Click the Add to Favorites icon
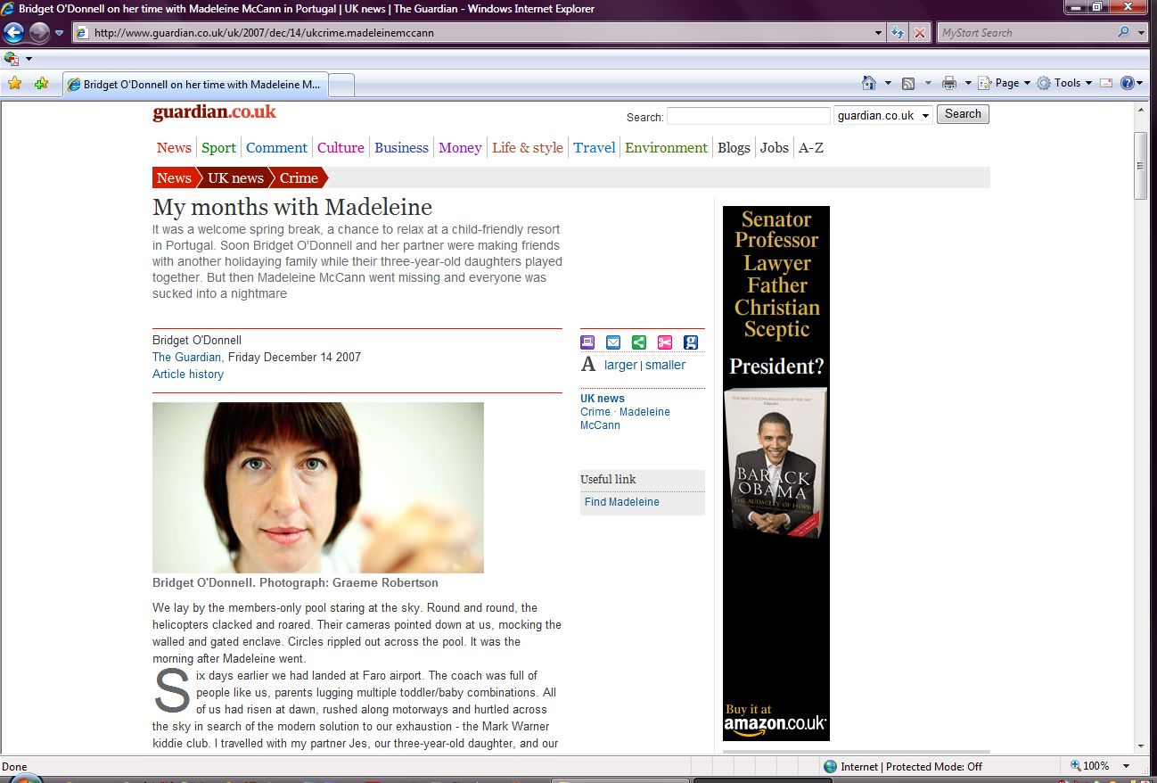The image size is (1157, 783). [x=41, y=84]
